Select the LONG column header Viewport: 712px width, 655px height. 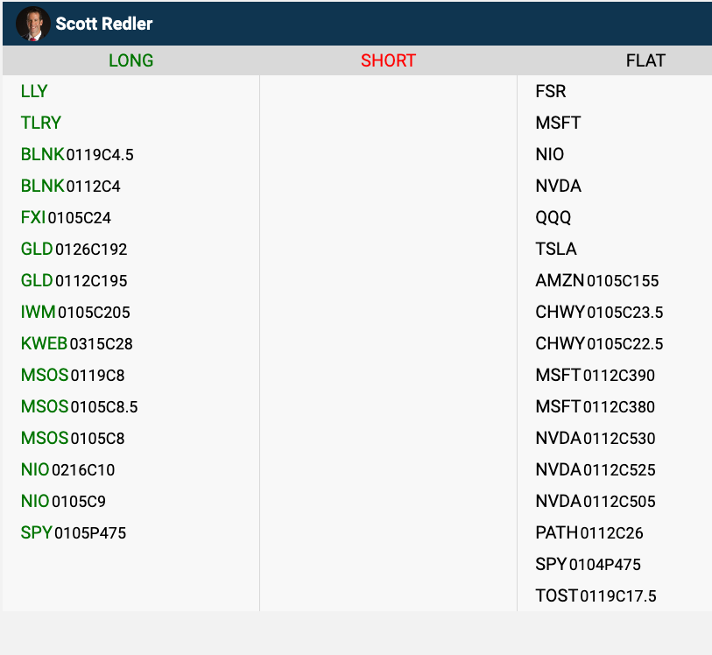click(x=130, y=60)
